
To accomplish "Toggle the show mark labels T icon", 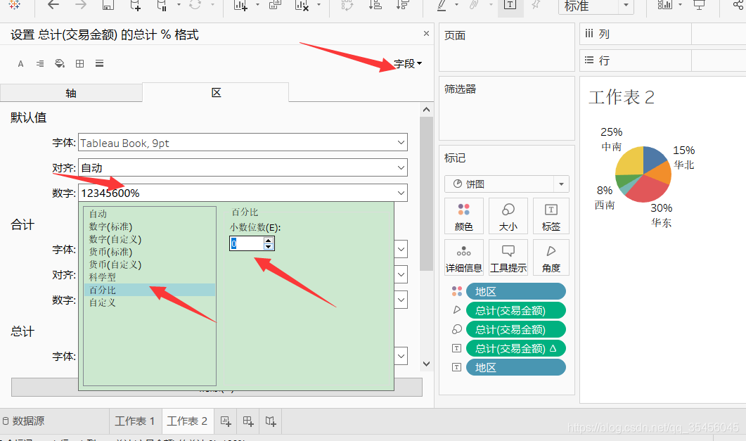I will 510,5.
